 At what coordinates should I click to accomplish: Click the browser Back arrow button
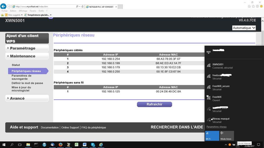(3, 6)
